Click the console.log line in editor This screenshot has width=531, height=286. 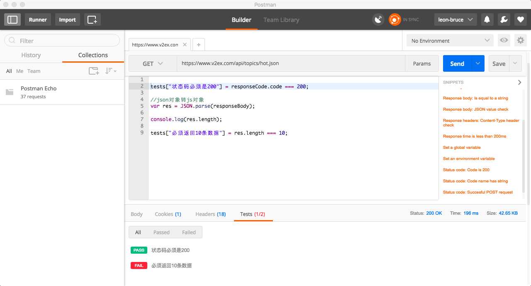[186, 119]
